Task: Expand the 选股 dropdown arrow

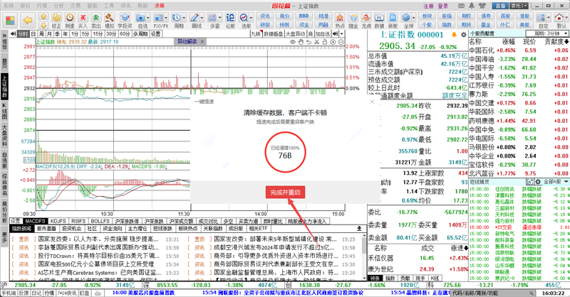Action: [252, 17]
